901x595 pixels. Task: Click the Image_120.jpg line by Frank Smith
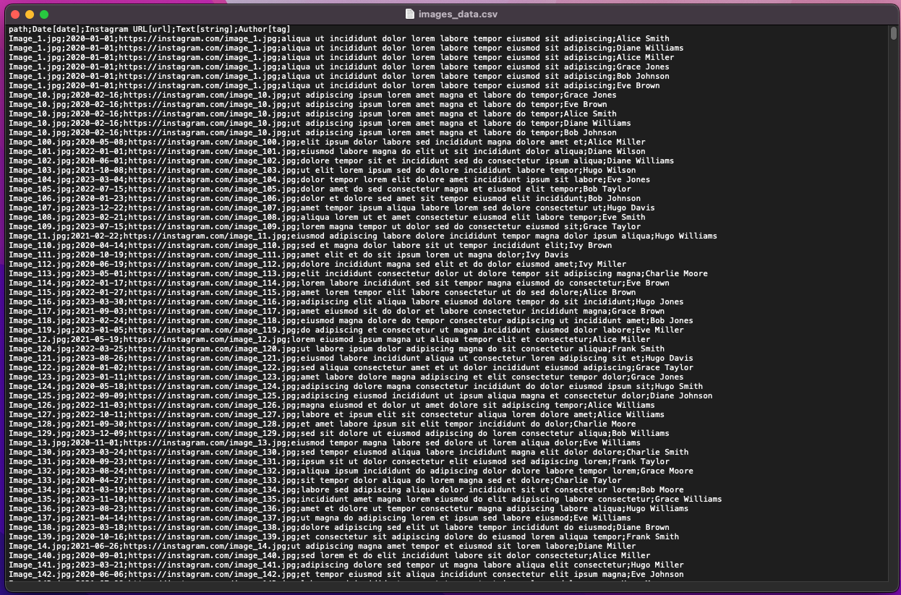(337, 348)
